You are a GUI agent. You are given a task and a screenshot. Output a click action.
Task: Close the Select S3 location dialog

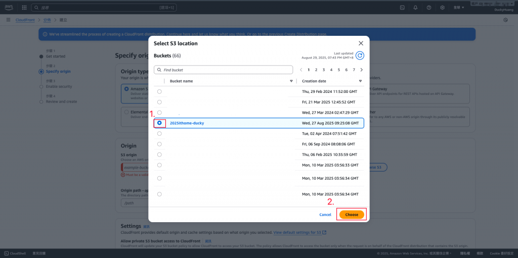pyautogui.click(x=361, y=43)
